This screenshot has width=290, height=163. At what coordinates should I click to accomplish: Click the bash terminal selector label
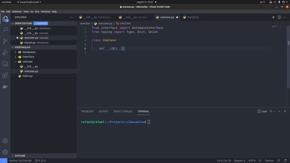[x=262, y=111]
